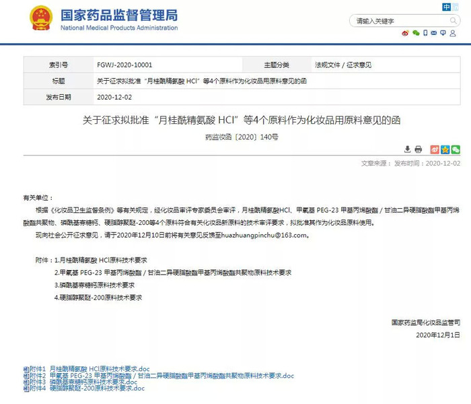
Task: Click 国家药品监督管理局 site title
Action: point(119,15)
